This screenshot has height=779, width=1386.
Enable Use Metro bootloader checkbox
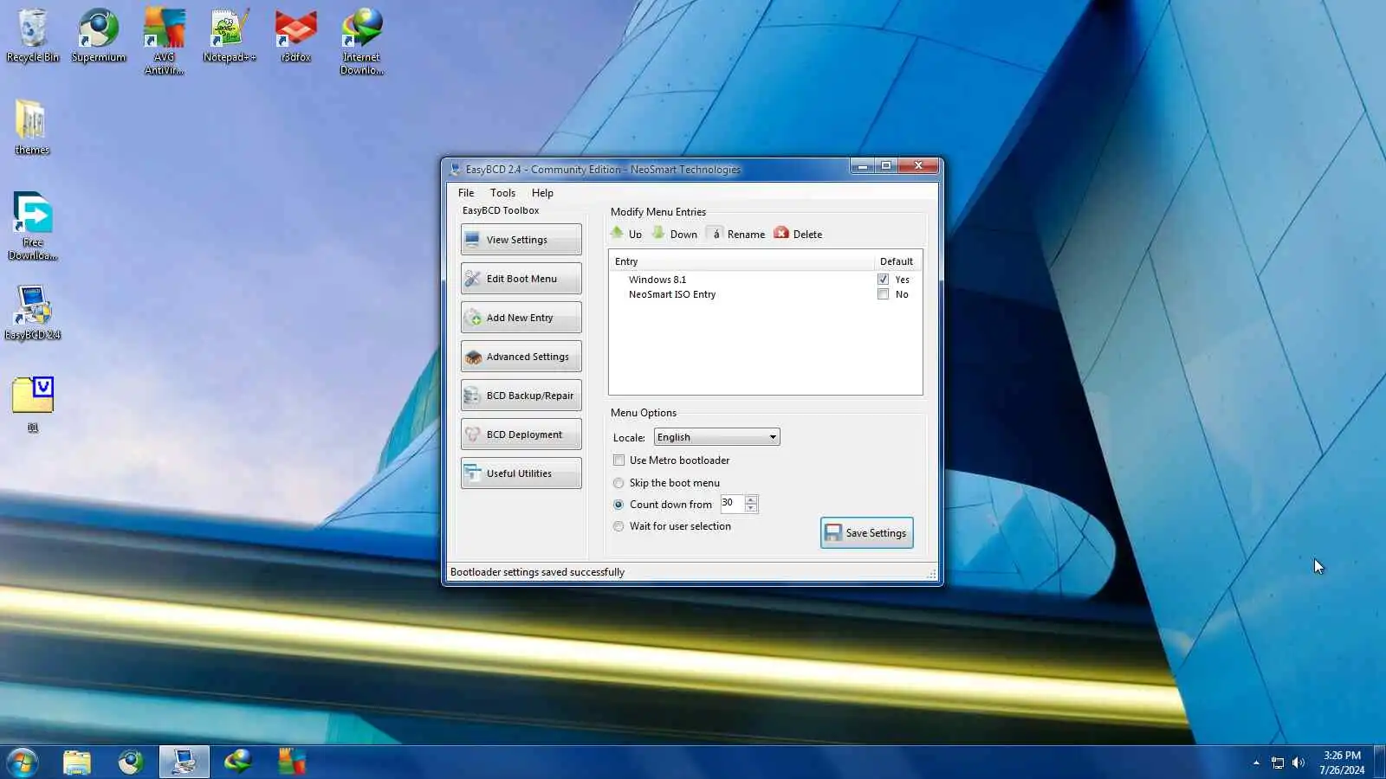coord(619,460)
